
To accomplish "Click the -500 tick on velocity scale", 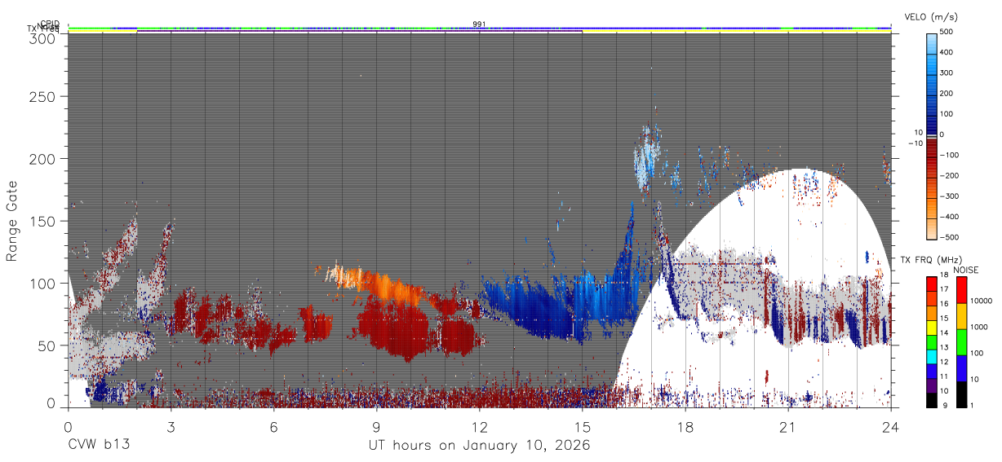I will (x=950, y=237).
